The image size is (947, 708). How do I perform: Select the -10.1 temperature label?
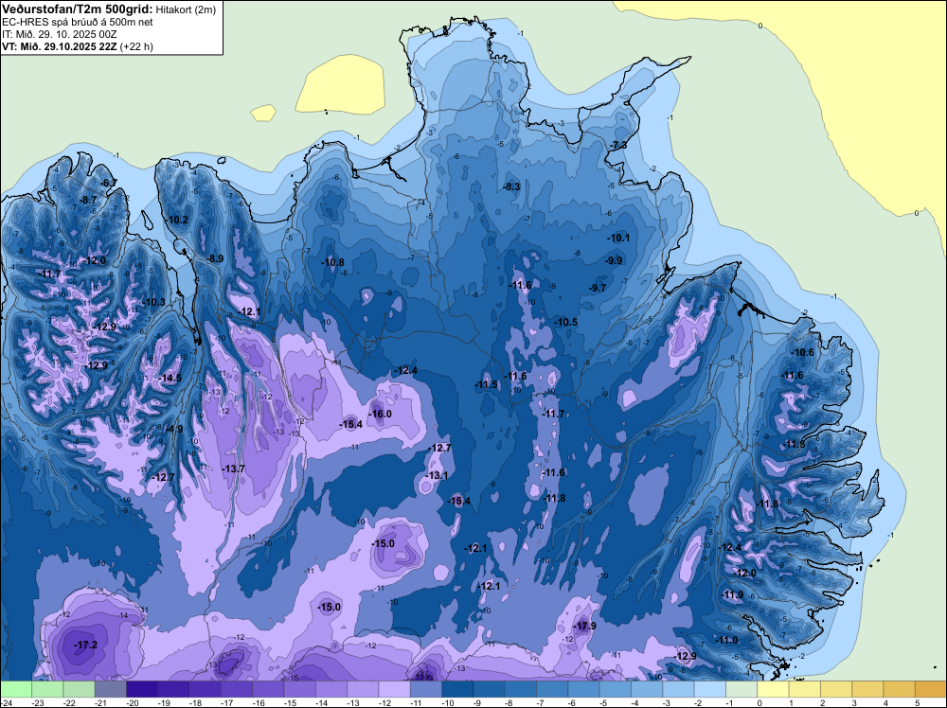click(x=618, y=239)
